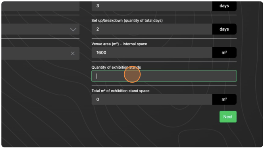This screenshot has height=149, width=266.
Task: Open the left dropdown chevron
Action: click(73, 29)
